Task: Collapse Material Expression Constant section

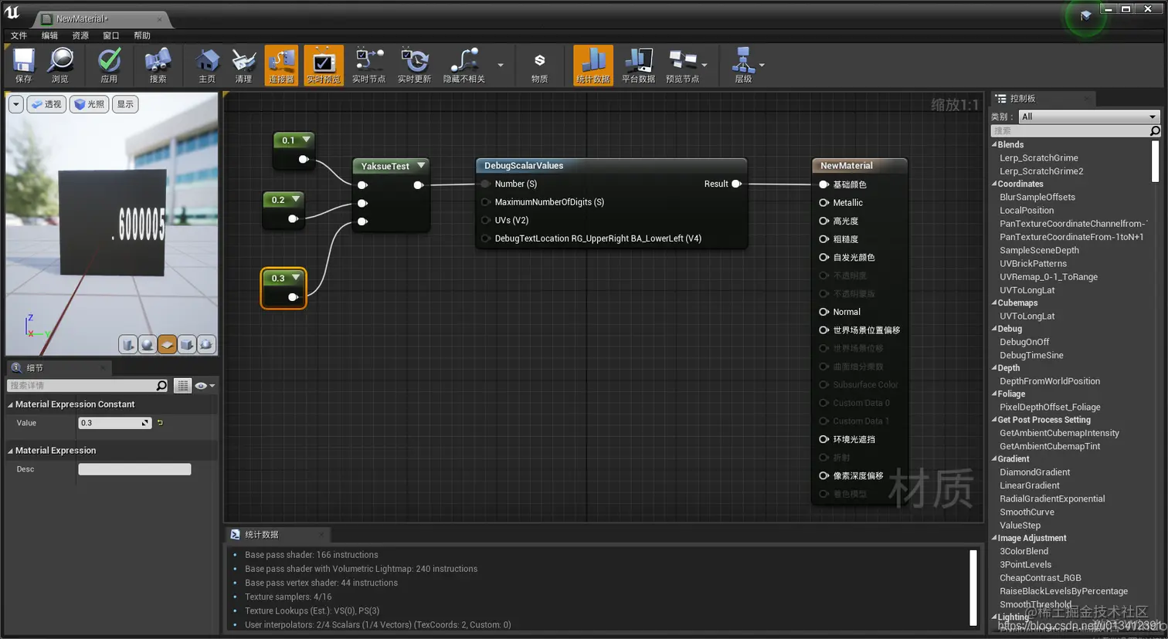Action: [11, 404]
